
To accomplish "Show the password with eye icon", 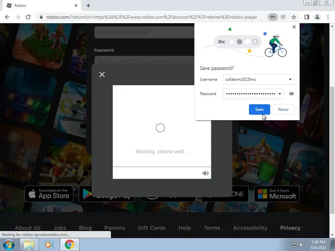I will click(x=291, y=94).
